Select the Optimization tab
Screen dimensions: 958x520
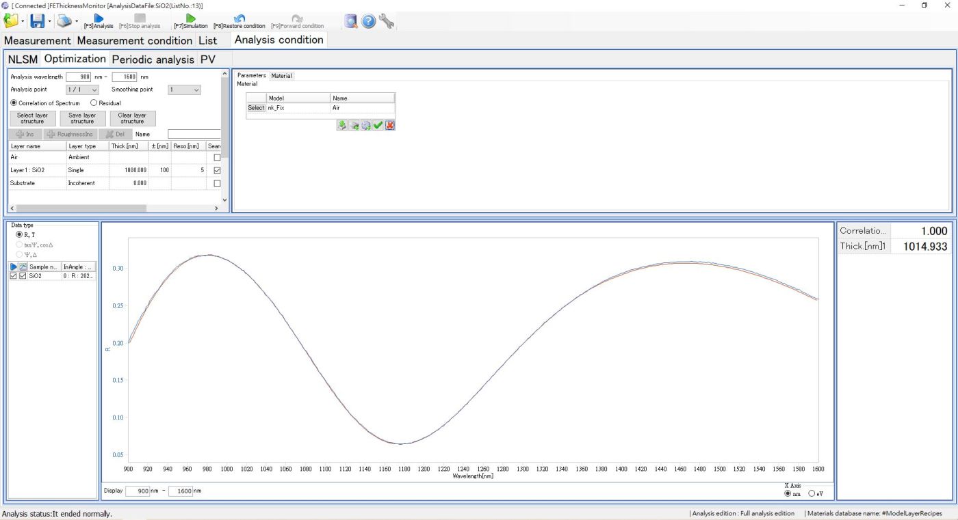coord(75,59)
